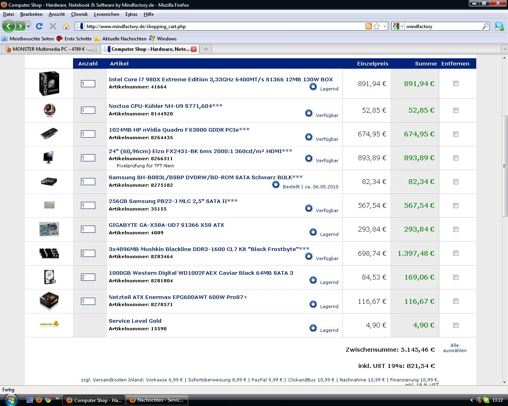Screen dimensions: 508x406
Task: Click gear icon for Samsung PB22-J SSD row
Action: click(309, 209)
